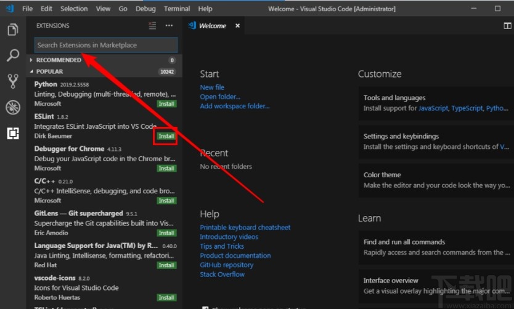Screen dimensions: 514x309
Task: Open the Interface overview card
Action: point(436,286)
